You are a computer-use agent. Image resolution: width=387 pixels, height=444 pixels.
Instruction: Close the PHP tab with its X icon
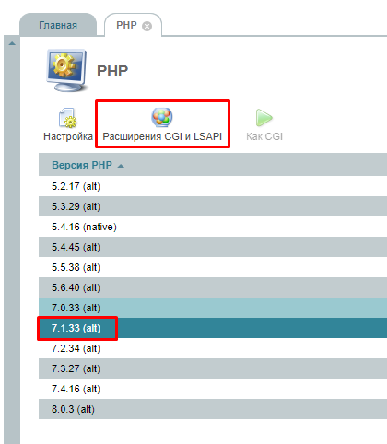(x=147, y=27)
